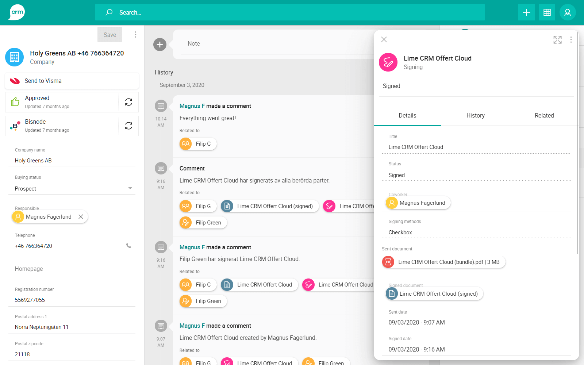Expand the Buying status dropdown
Image resolution: width=584 pixels, height=365 pixels.
130,188
